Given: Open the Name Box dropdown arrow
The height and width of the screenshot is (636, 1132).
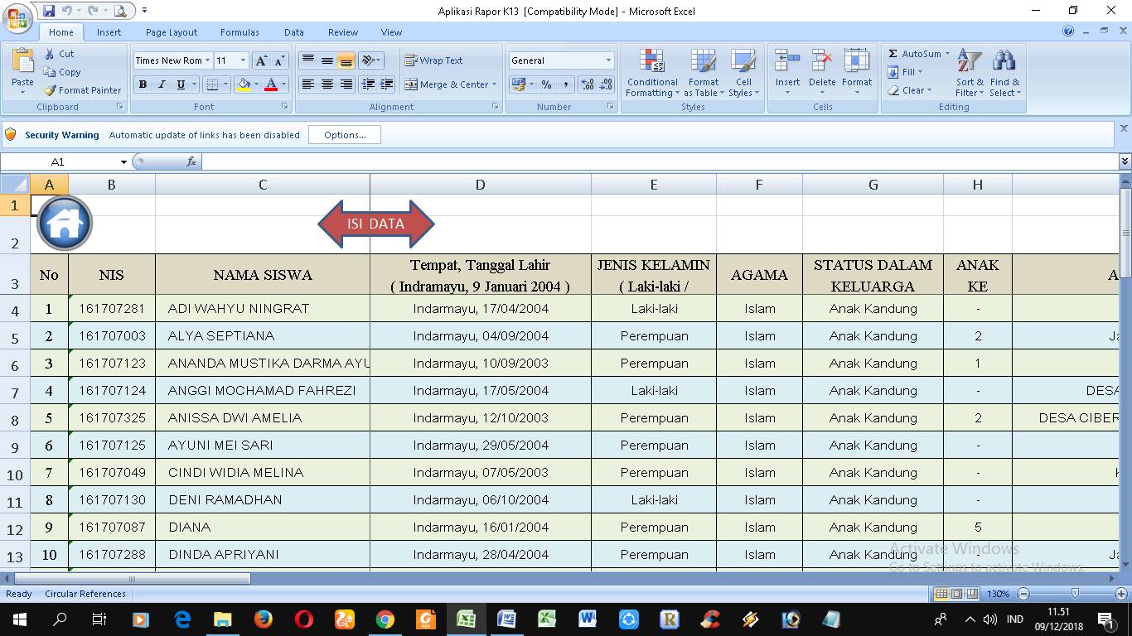Looking at the screenshot, I should coord(123,162).
